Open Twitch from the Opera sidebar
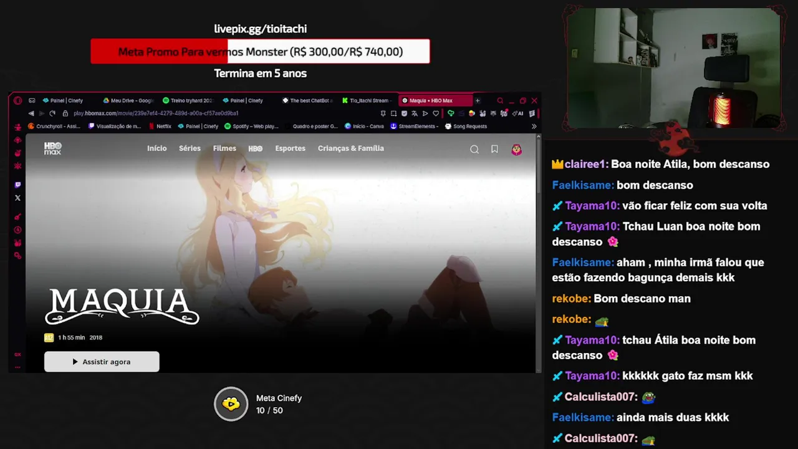 pyautogui.click(x=17, y=185)
